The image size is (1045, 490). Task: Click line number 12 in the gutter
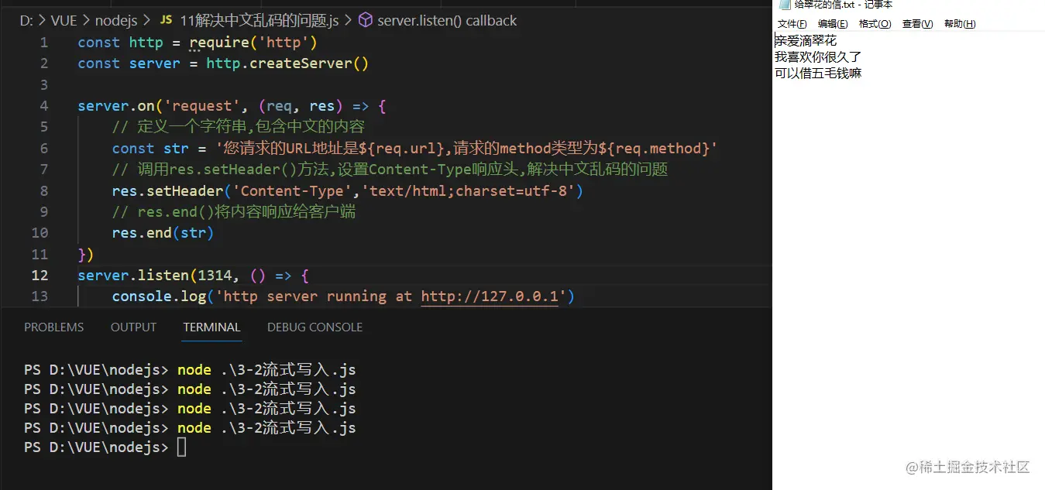40,276
